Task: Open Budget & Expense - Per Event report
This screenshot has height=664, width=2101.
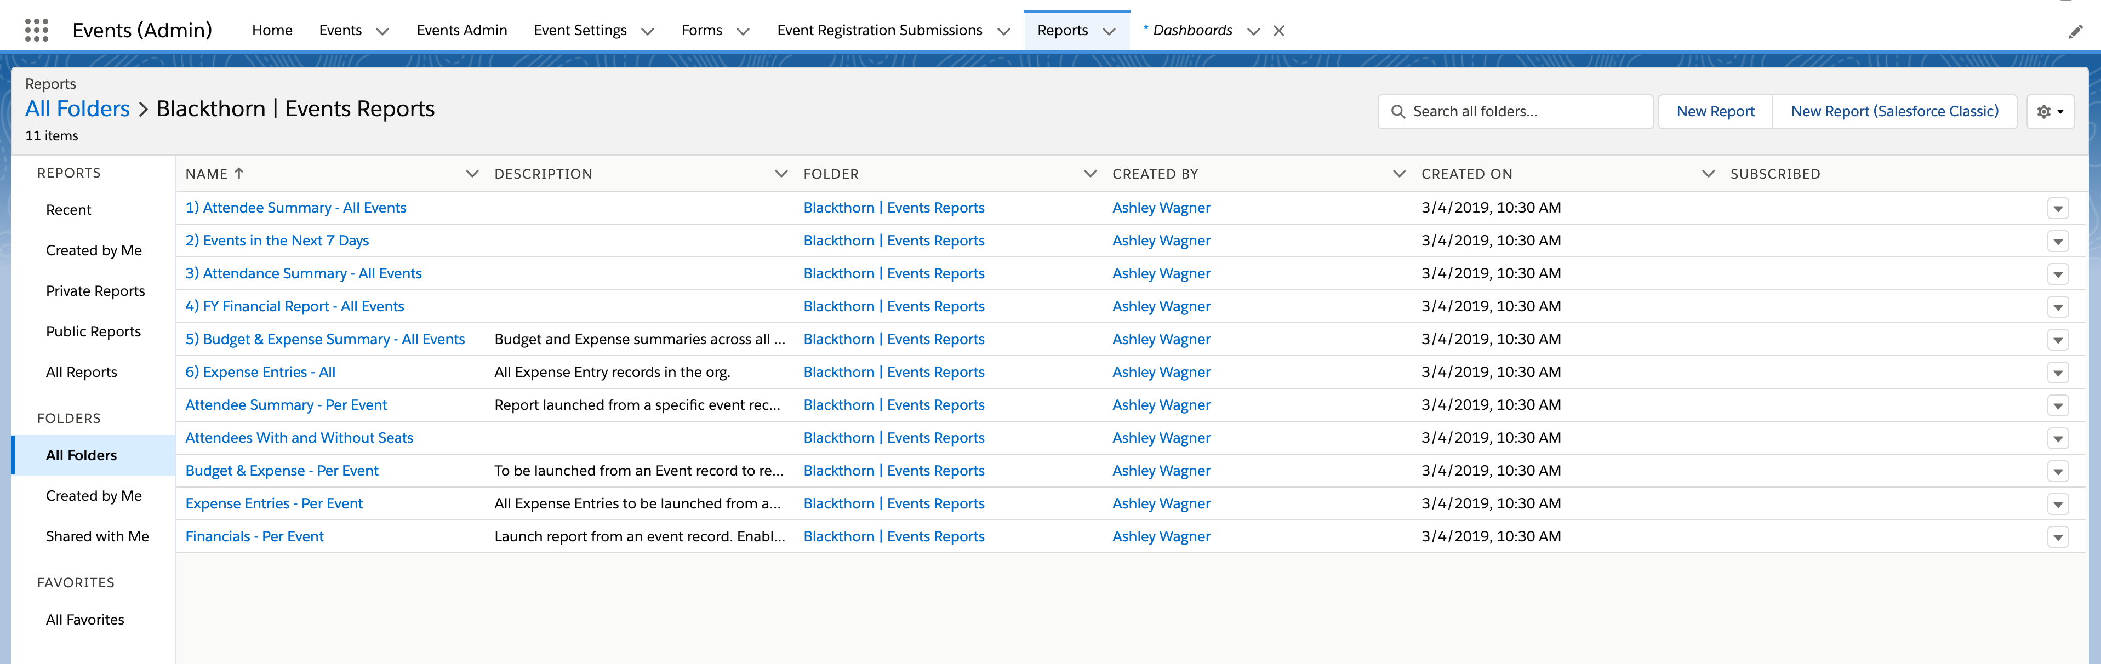Action: [281, 471]
